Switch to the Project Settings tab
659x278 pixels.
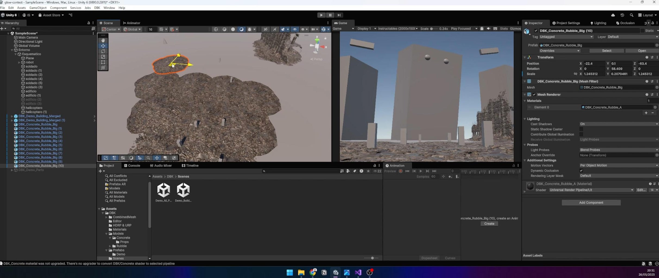(x=566, y=23)
